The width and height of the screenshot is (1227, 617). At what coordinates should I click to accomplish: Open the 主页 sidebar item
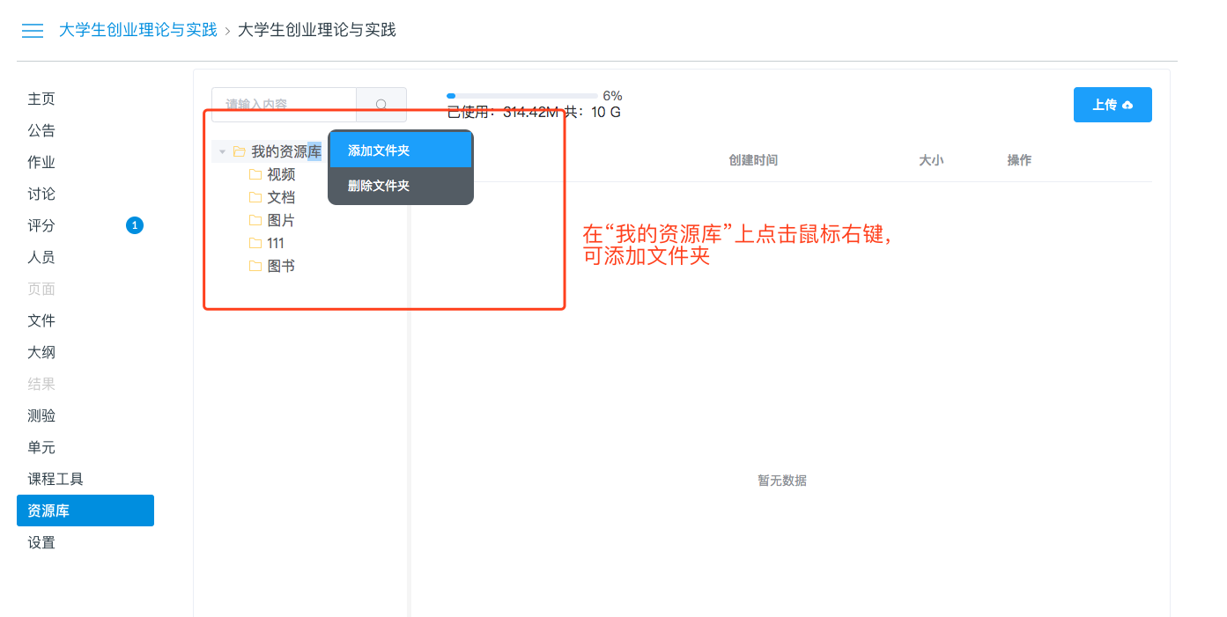(x=41, y=99)
